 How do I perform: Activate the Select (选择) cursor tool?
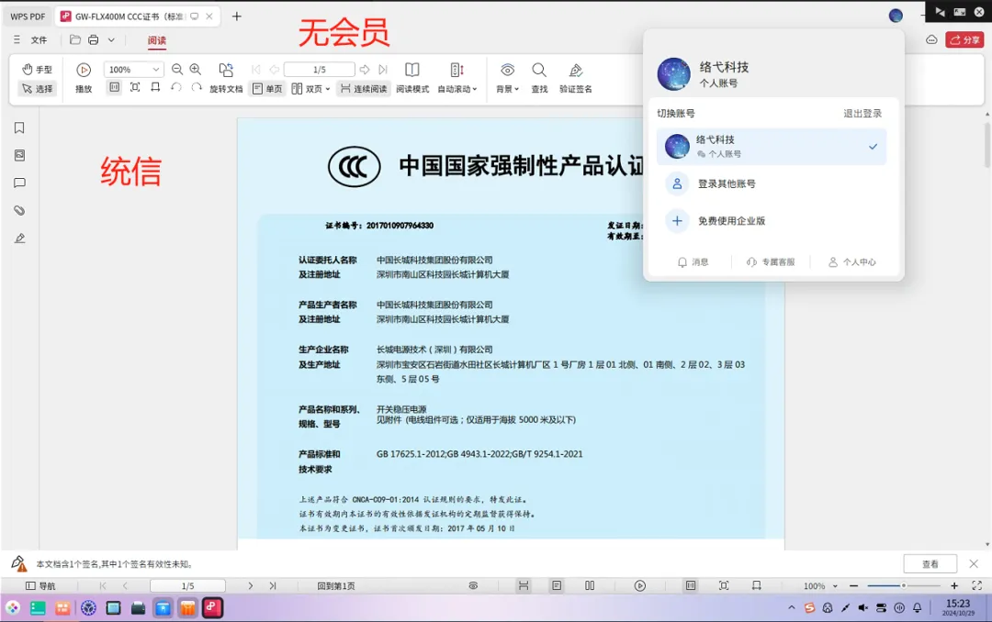click(x=37, y=88)
